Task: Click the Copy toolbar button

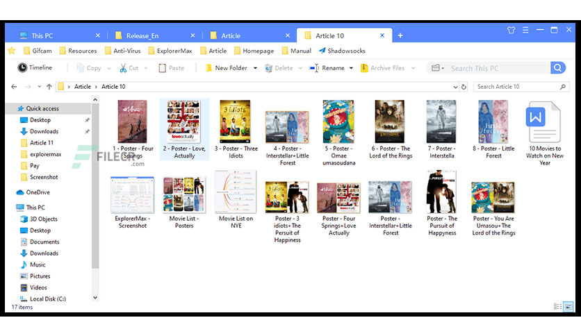Action: click(x=89, y=68)
